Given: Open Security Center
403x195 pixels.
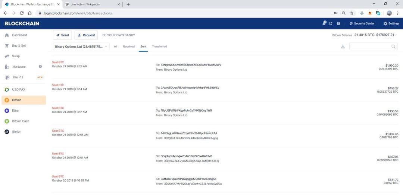Looking at the screenshot, I should pos(362,23).
